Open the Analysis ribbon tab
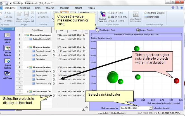The width and height of the screenshot is (185, 116). tap(50, 8)
